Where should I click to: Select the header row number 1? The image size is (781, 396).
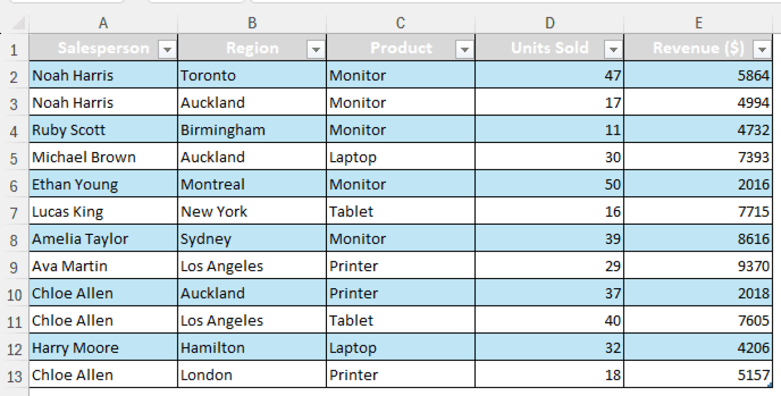click(x=15, y=48)
